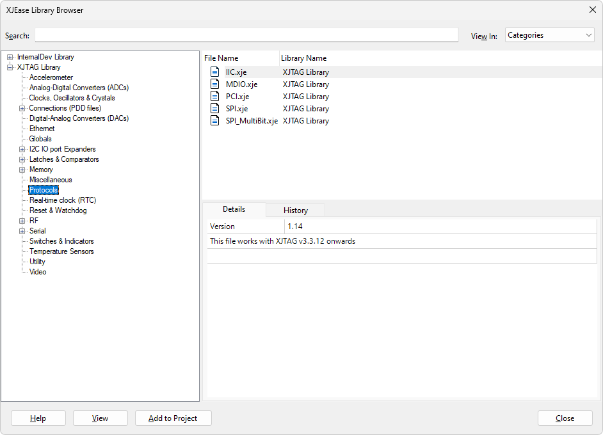Select Temperature Sensors in the tree
The width and height of the screenshot is (603, 435).
[x=61, y=251]
